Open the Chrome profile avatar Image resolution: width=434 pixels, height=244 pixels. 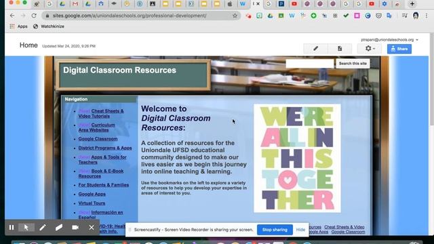click(x=416, y=16)
